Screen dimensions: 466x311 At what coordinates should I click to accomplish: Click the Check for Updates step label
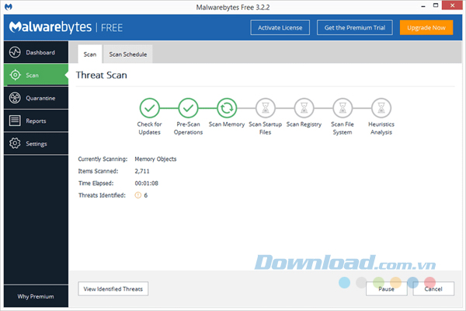[149, 128]
